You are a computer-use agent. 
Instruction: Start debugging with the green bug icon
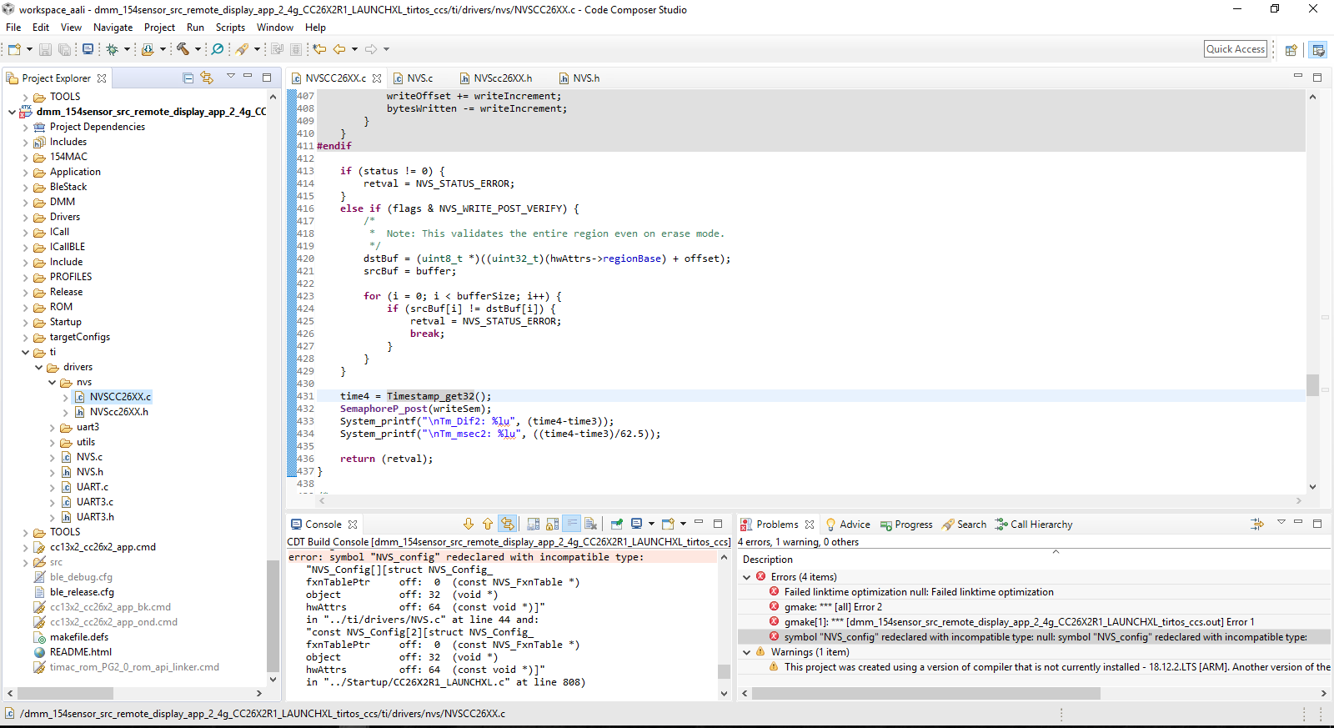coord(112,49)
